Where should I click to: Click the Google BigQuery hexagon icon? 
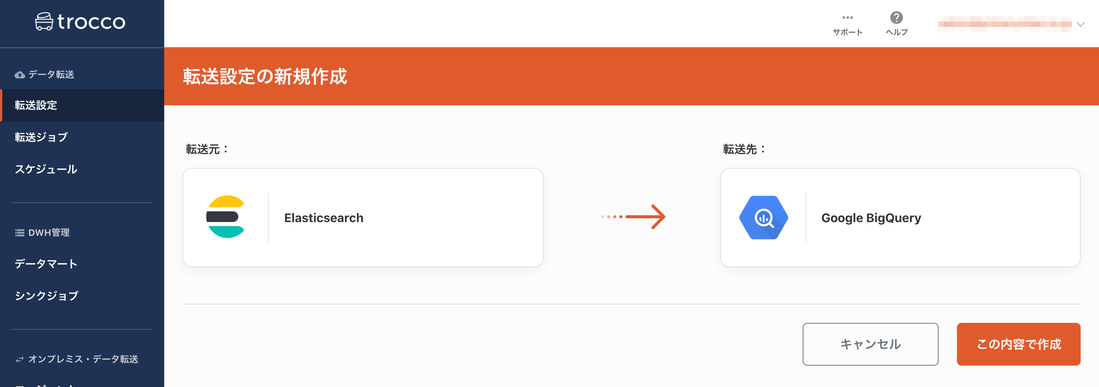(x=763, y=218)
